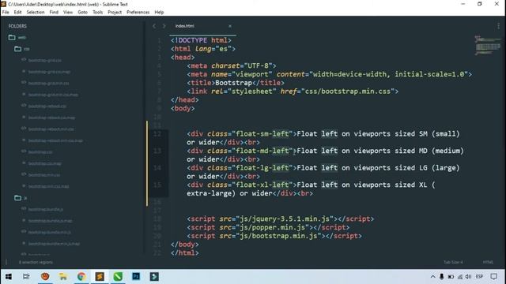Open the Selection menu
This screenshot has height=284, width=506.
click(36, 13)
